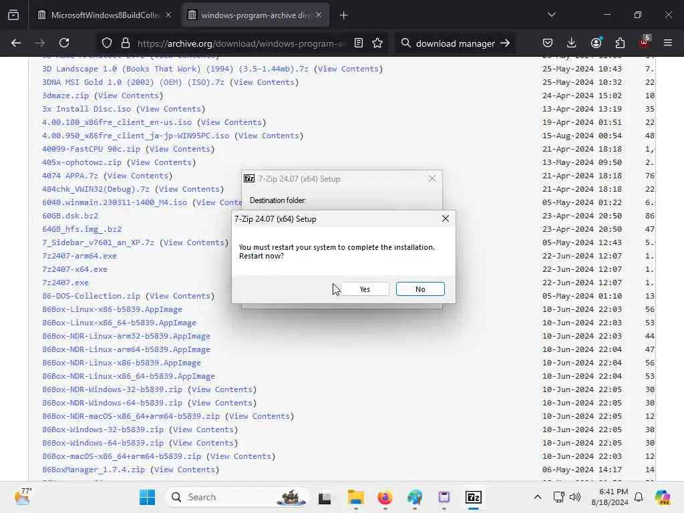Click the site security padlock icon
684x513 pixels.
(x=126, y=43)
